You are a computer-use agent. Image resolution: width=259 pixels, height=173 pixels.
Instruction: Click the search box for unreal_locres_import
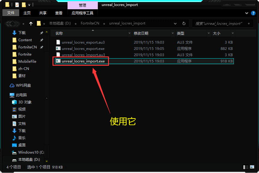coord(222,24)
